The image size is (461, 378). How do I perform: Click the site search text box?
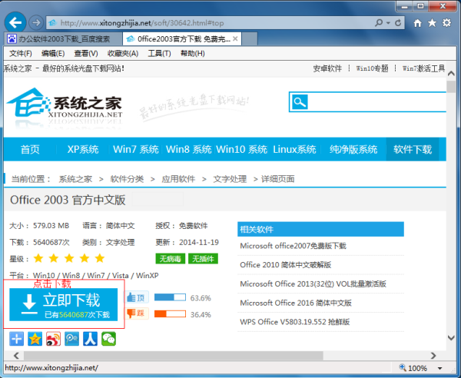[377, 102]
